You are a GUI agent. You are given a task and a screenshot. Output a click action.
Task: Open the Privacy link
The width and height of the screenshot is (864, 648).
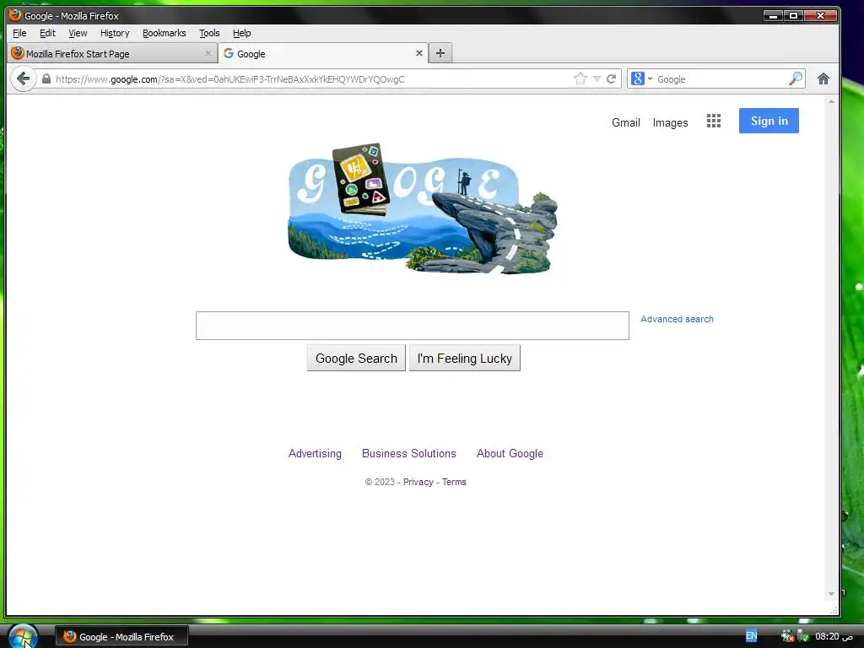point(418,482)
